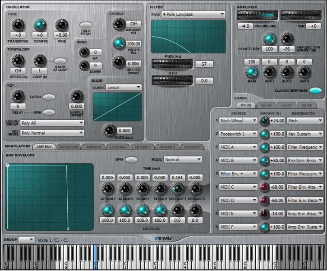This screenshot has height=271, width=327.
Task: Click the Chorus Amount knob
Action: [119, 23]
